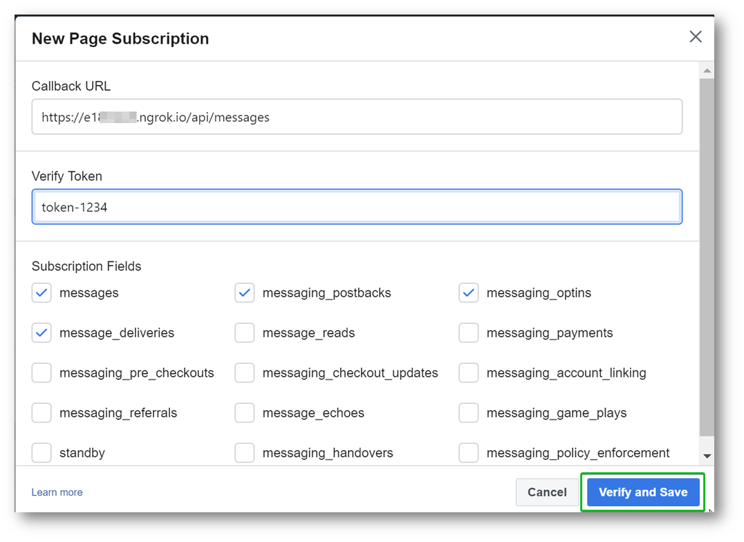Screen dimensions: 744x542
Task: Enable the message_reads checkbox
Action: click(x=245, y=333)
